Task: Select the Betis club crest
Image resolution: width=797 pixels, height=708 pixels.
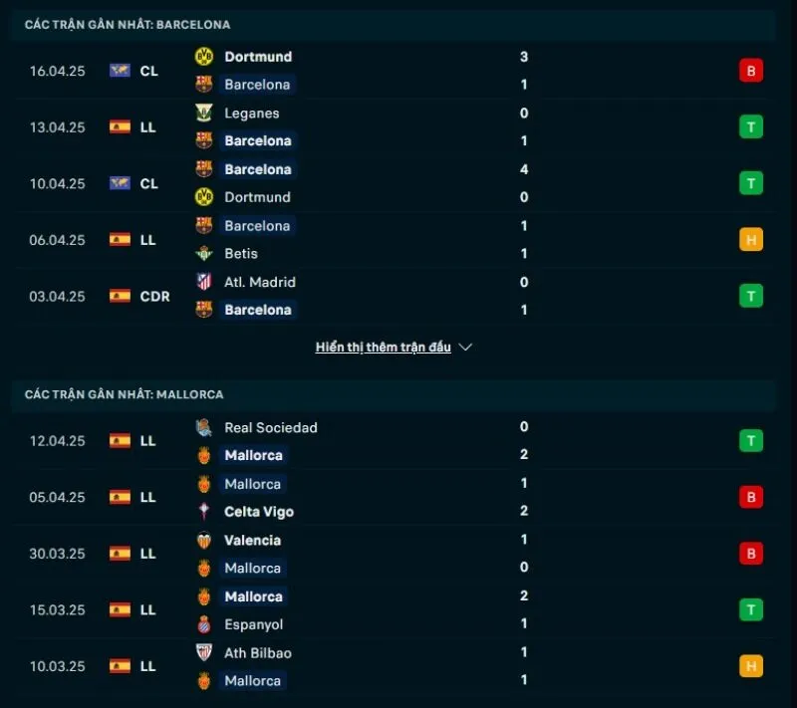Action: pos(204,254)
